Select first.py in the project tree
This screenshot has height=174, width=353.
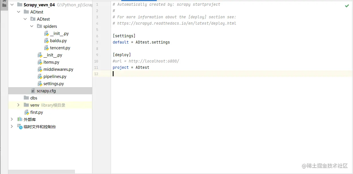[x=37, y=112]
